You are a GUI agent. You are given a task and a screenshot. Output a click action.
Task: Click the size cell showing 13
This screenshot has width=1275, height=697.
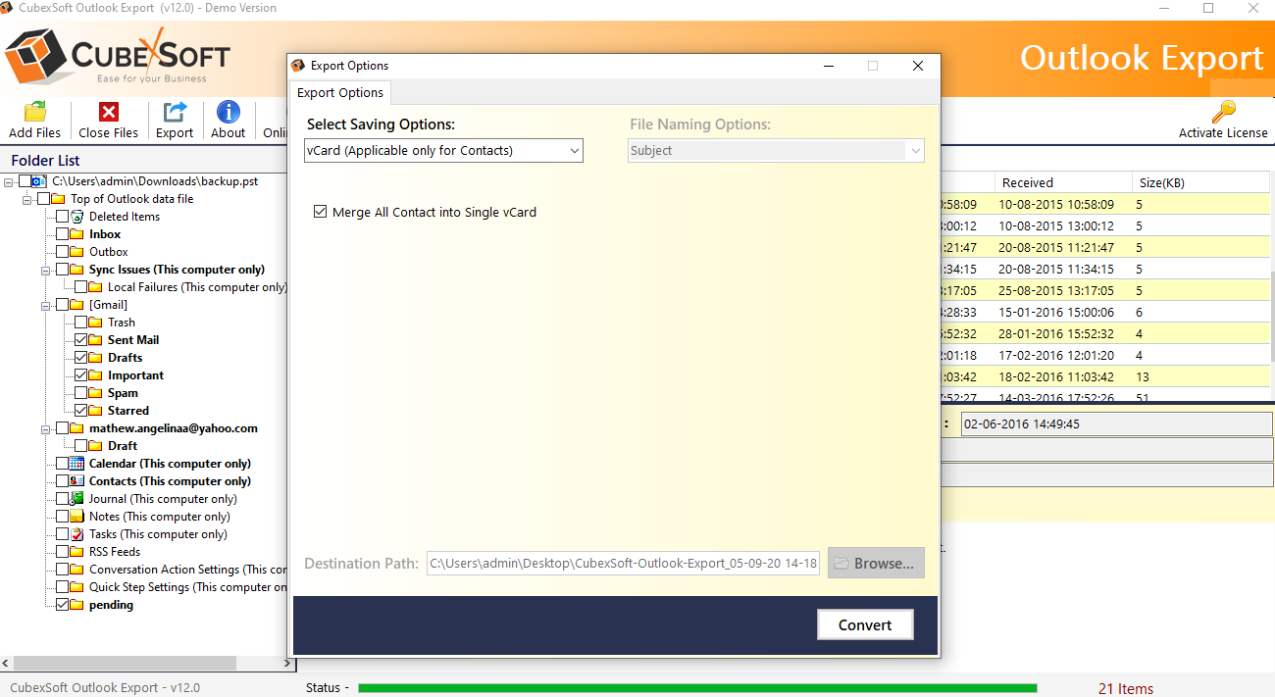(1143, 377)
